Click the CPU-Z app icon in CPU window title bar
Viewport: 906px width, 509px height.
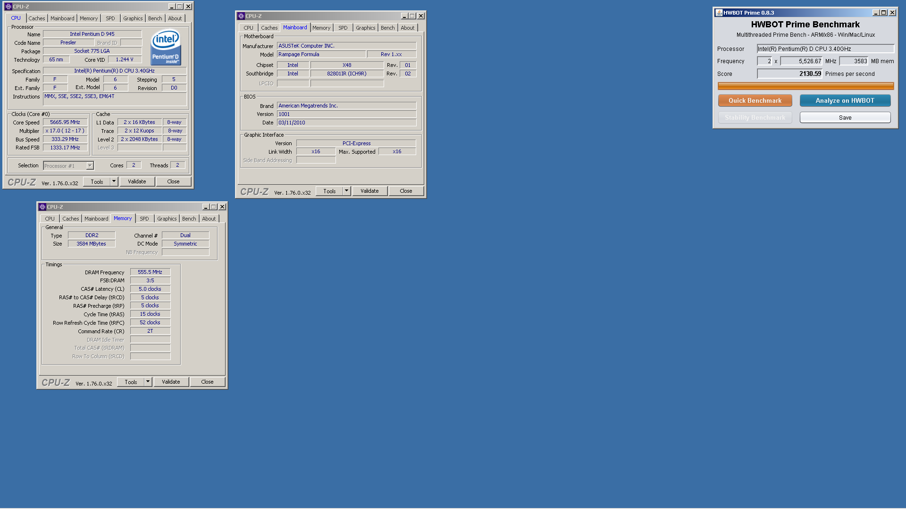pyautogui.click(x=8, y=7)
